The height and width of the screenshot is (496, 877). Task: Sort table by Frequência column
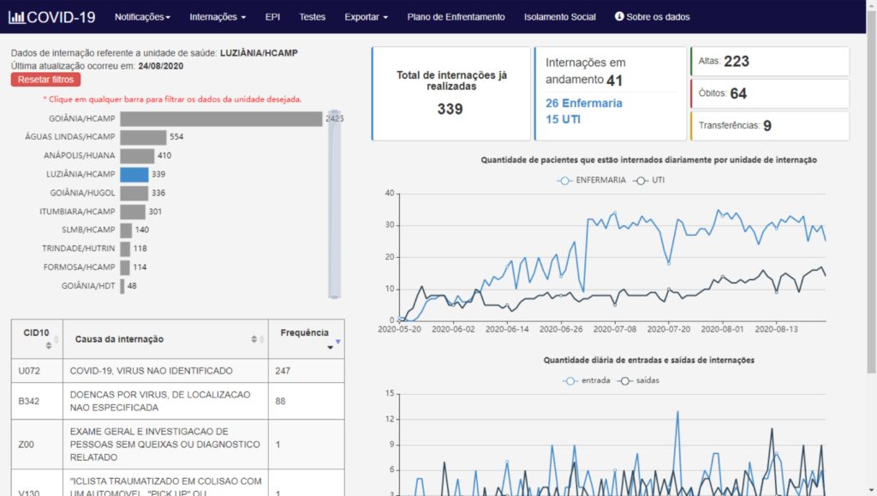click(x=306, y=339)
